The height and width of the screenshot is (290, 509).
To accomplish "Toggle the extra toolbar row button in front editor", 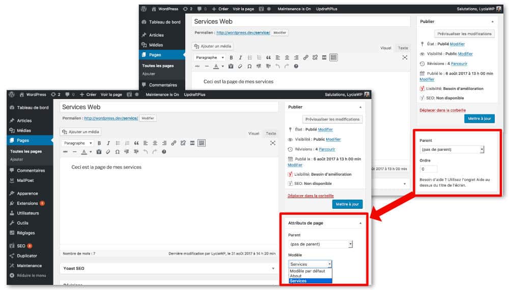I will (x=202, y=143).
